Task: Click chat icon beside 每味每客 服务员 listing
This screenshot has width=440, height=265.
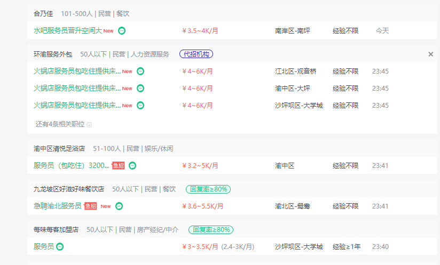Action: [x=60, y=246]
